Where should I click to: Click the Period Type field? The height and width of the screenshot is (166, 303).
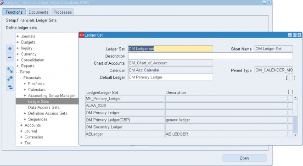coord(274,70)
